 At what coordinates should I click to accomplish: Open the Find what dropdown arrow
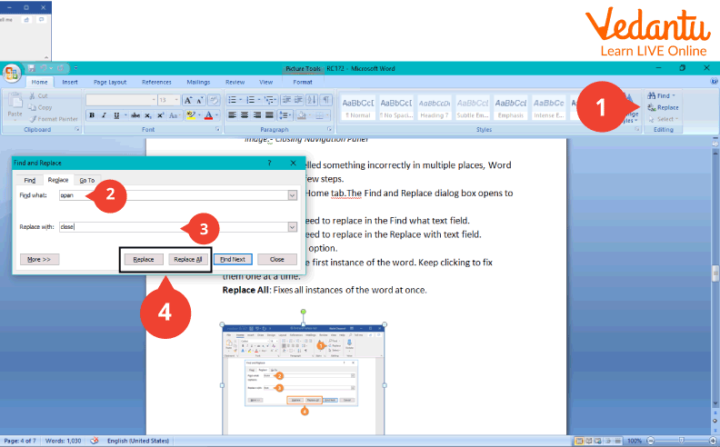292,195
